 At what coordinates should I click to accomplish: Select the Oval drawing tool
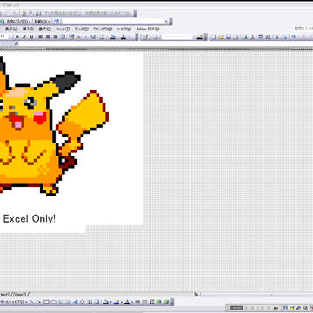point(54,302)
